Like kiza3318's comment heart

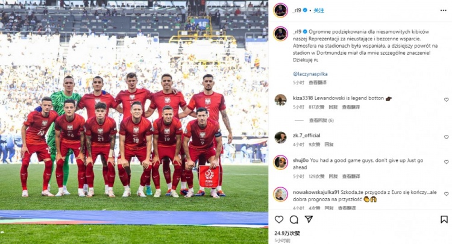coord(446,99)
